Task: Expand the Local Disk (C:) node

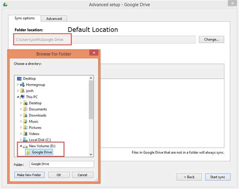Action: 21,140
